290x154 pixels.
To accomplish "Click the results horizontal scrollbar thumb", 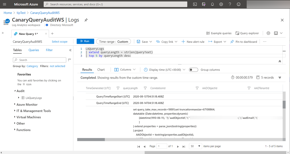I will point(91,139).
